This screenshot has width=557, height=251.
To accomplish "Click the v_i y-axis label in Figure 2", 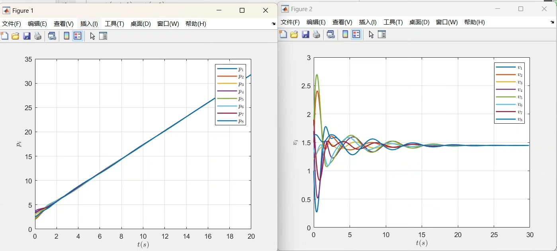I will pos(295,142).
